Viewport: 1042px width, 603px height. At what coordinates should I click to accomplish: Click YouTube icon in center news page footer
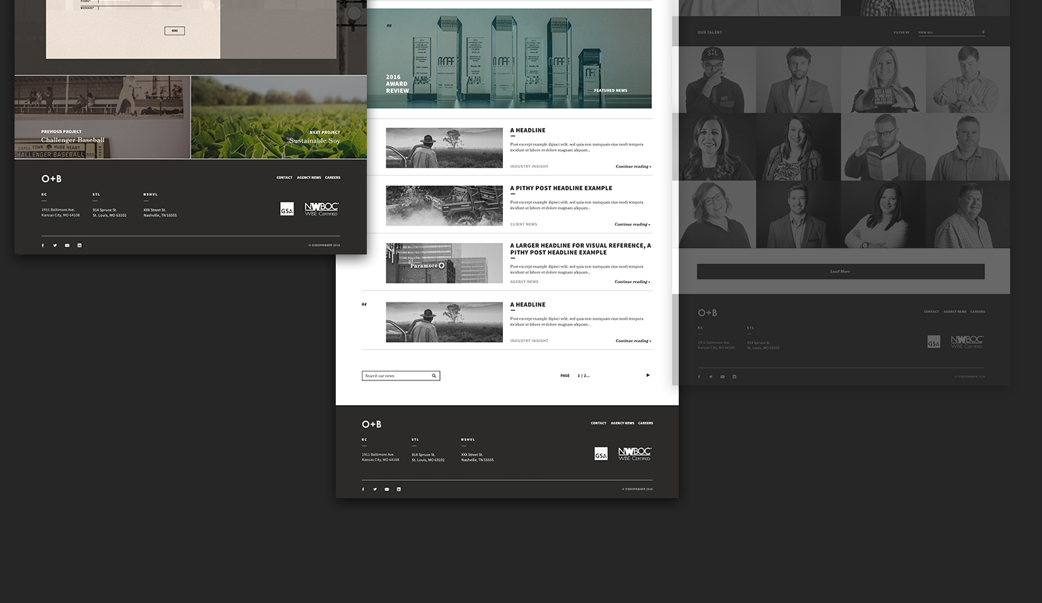(x=387, y=489)
